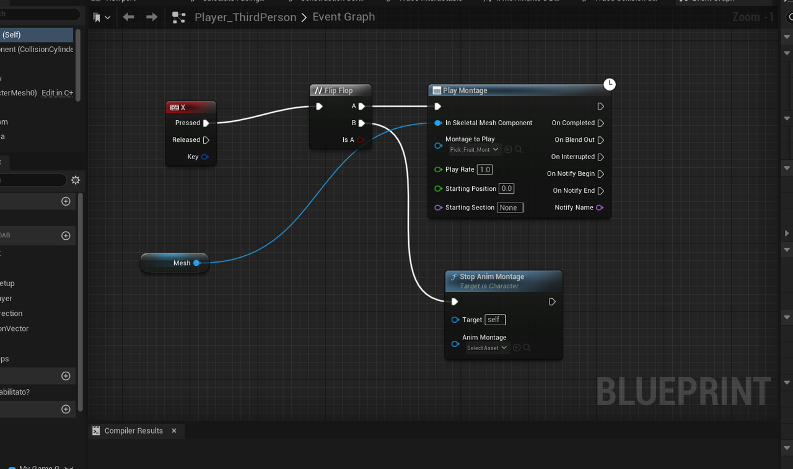The height and width of the screenshot is (469, 793).
Task: Click the Player_ThirdPerson breadcrumb link
Action: (x=245, y=17)
